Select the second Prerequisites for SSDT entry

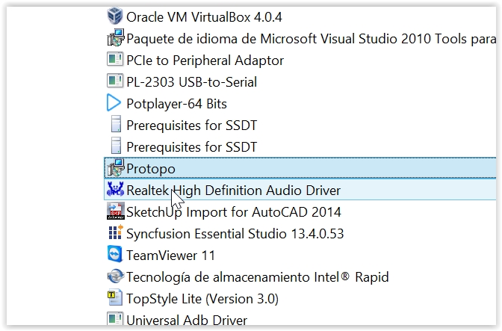pyautogui.click(x=191, y=147)
